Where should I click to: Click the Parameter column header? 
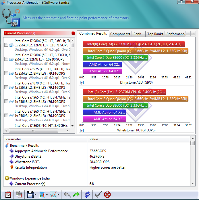coord(45,139)
